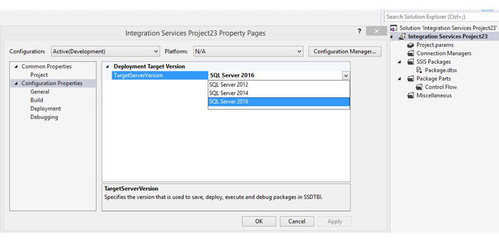499x242 pixels.
Task: Click the 'Specifies the version' description text
Action: click(214, 197)
